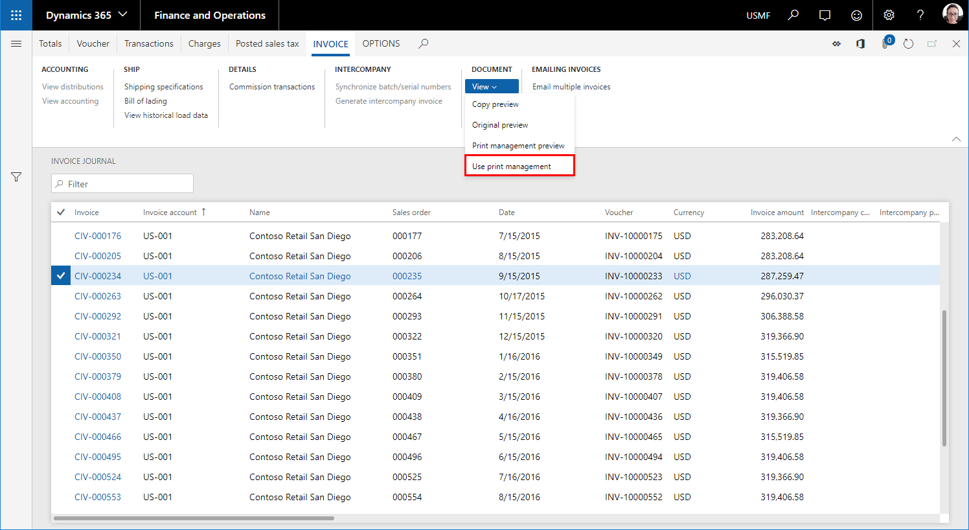This screenshot has height=530, width=969.
Task: Click the USMF company selector
Action: (x=758, y=15)
